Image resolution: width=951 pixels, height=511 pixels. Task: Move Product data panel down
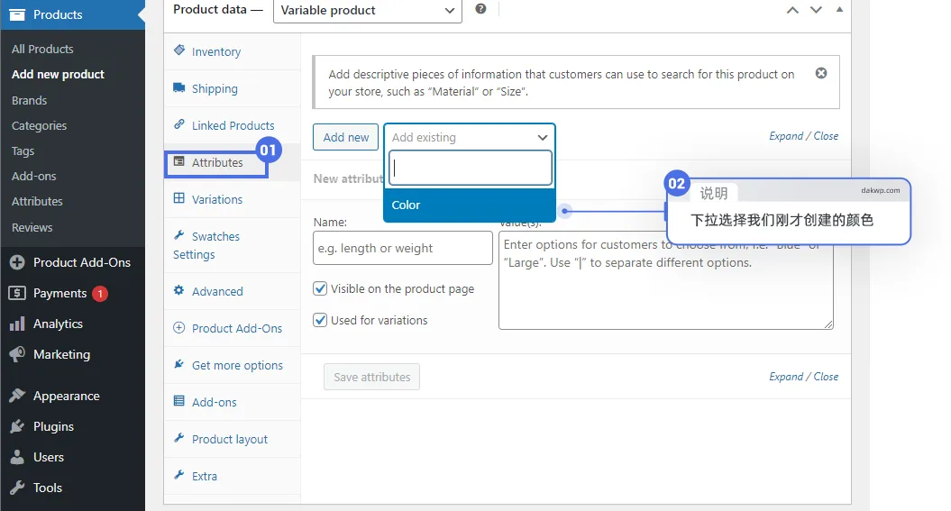(x=817, y=10)
